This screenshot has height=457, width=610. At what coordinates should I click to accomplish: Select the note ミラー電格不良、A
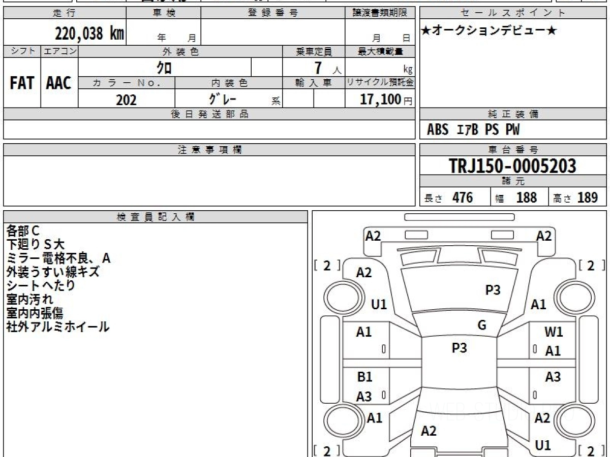pyautogui.click(x=58, y=258)
